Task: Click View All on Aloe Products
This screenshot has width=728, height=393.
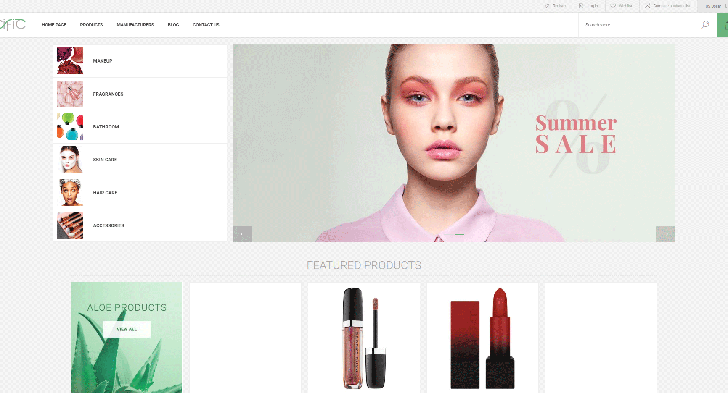Action: (x=127, y=329)
